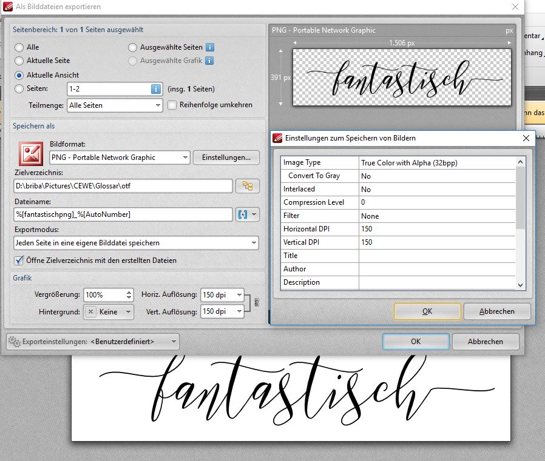This screenshot has height=461, width=545.
Task: Expand the Teilmenge Alle Seiten dropdown
Action: tap(115, 105)
